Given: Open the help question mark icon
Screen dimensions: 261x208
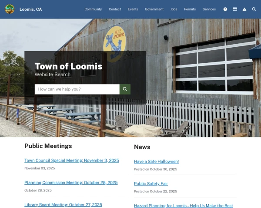Looking at the screenshot, I should (x=225, y=9).
